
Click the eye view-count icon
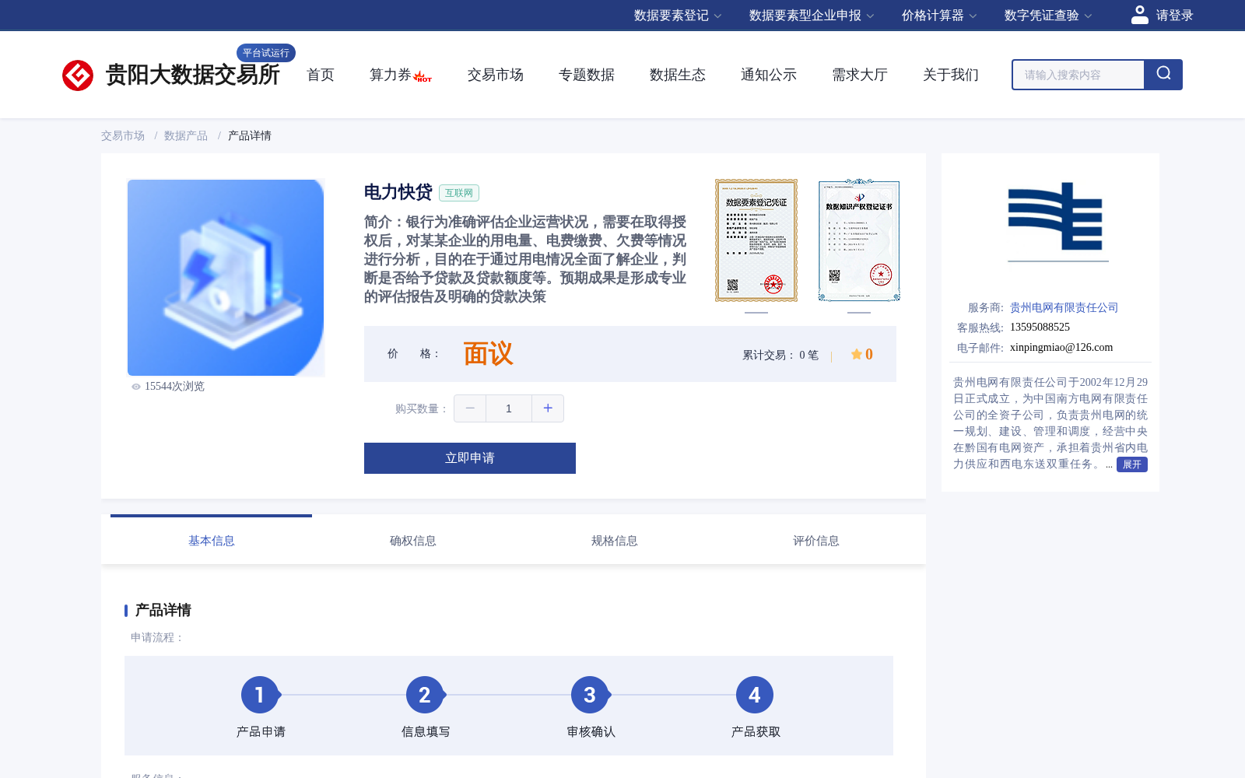click(136, 387)
